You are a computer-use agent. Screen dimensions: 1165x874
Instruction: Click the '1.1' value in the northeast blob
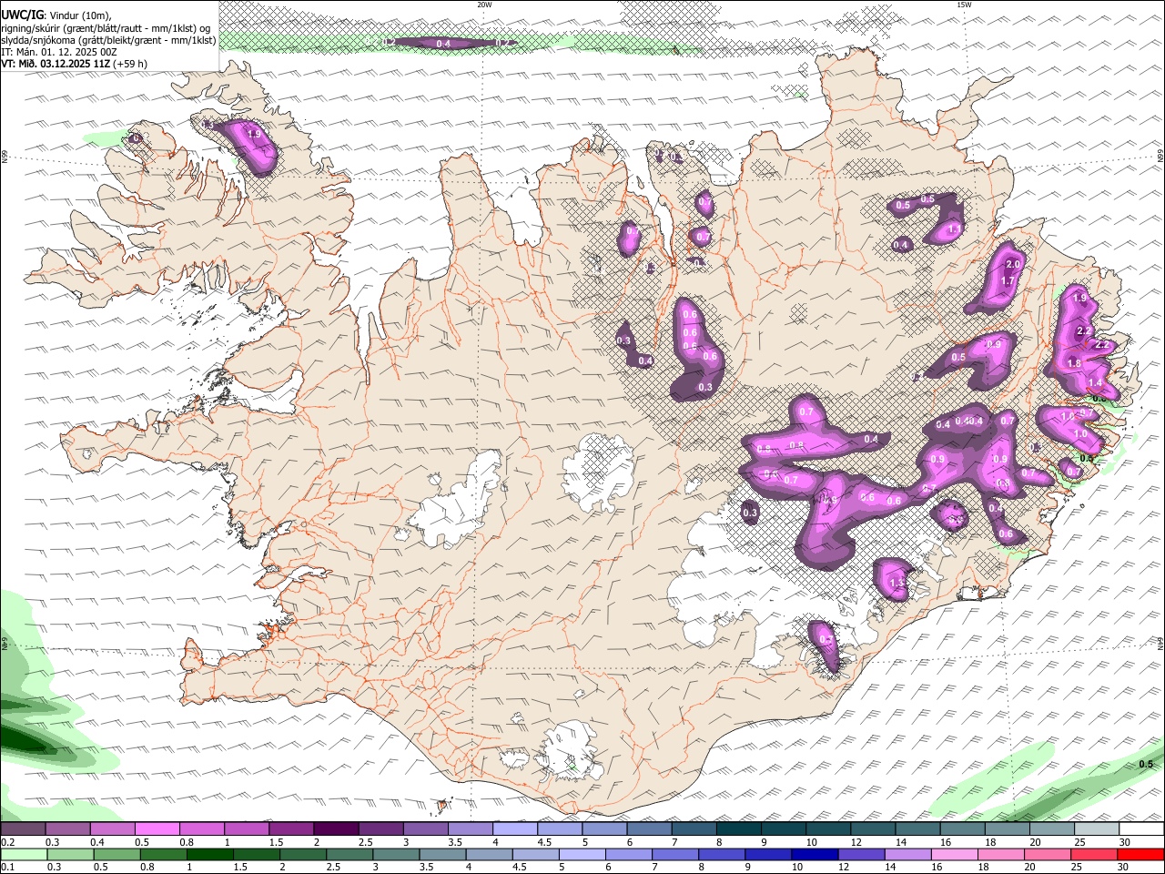click(x=954, y=230)
